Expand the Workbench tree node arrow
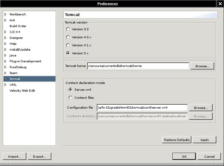 click(x=6, y=14)
